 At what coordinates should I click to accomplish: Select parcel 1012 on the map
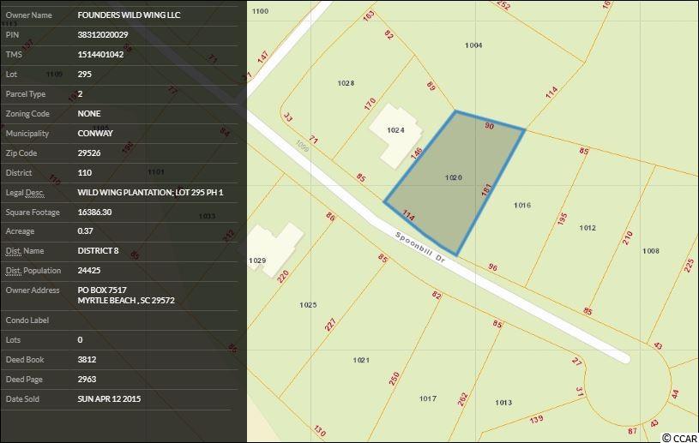point(587,228)
